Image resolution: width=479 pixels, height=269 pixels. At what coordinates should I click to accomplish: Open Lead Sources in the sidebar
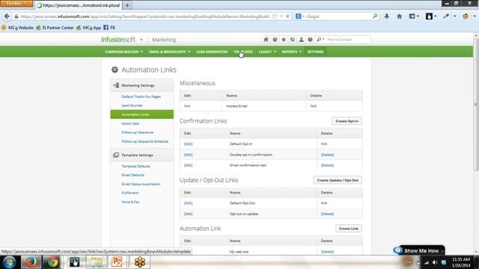pyautogui.click(x=132, y=105)
